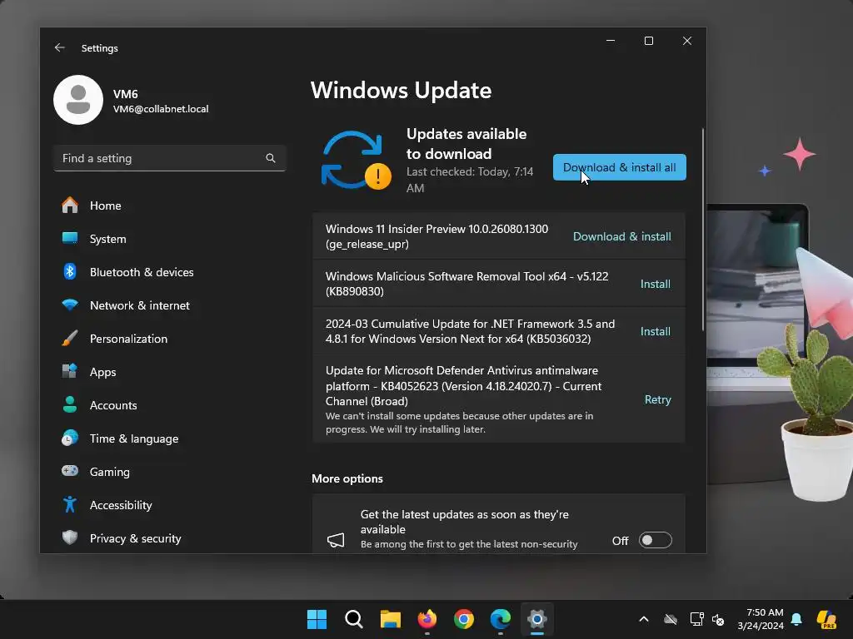Launch Microsoft Edge from the taskbar
853x639 pixels.
501,619
